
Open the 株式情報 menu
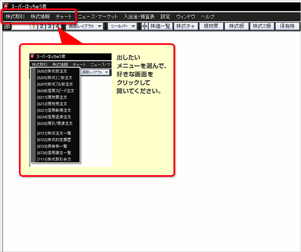pyautogui.click(x=40, y=17)
